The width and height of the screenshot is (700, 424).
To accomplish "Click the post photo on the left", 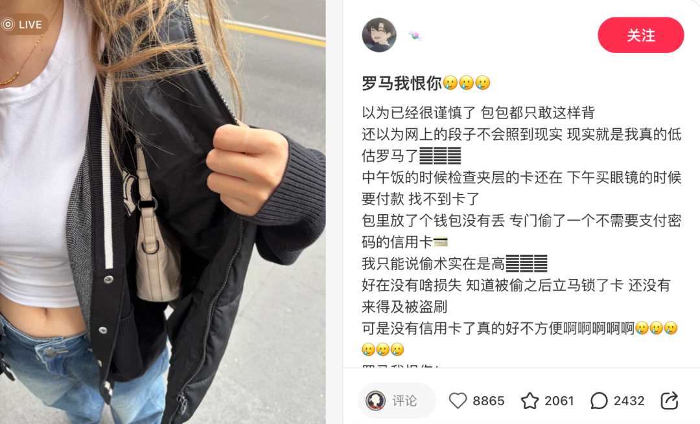I will coord(163,212).
